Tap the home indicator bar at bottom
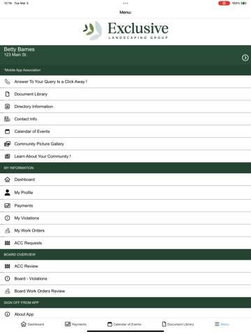The width and height of the screenshot is (251, 334). pyautogui.click(x=125, y=331)
